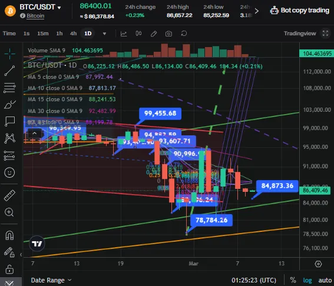
Task: Click the BTC/USDT · 1D chart title
Action: point(52,65)
